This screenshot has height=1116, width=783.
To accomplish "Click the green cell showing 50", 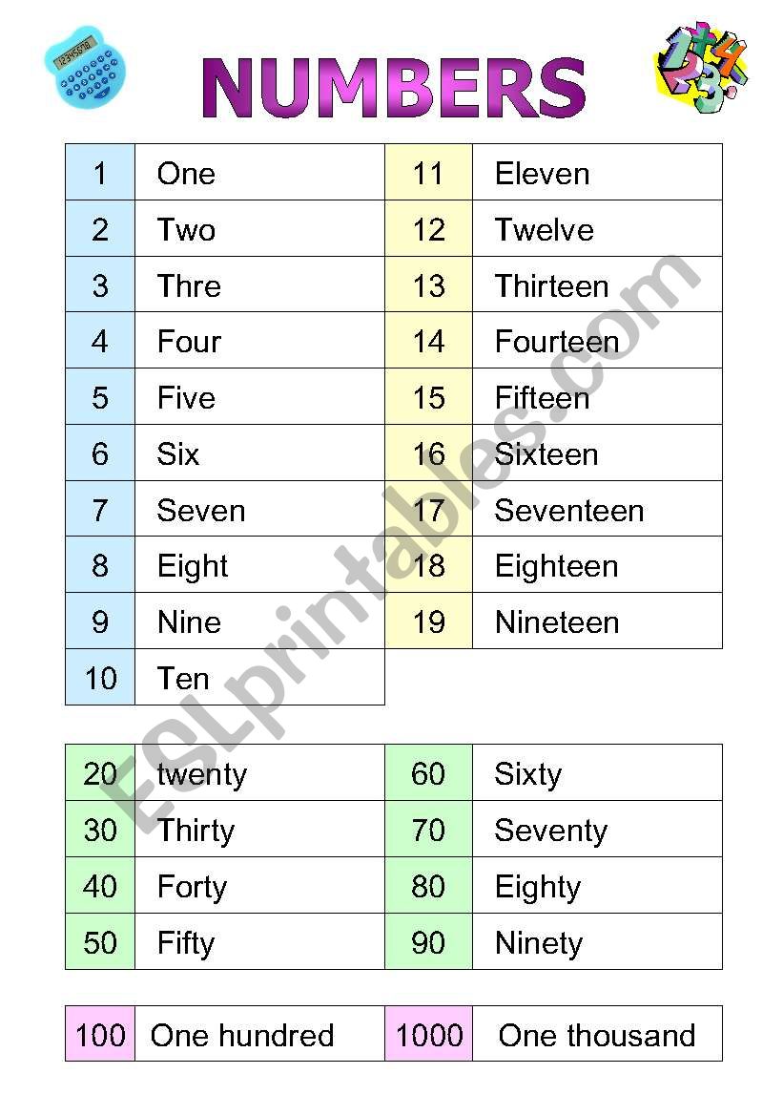I will (100, 943).
